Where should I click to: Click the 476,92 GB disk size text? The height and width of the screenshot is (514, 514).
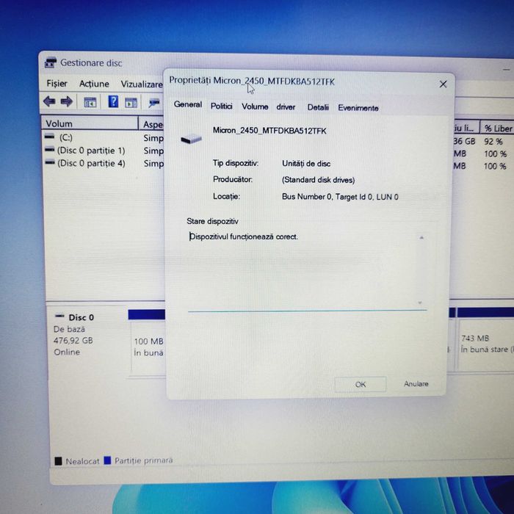[73, 340]
